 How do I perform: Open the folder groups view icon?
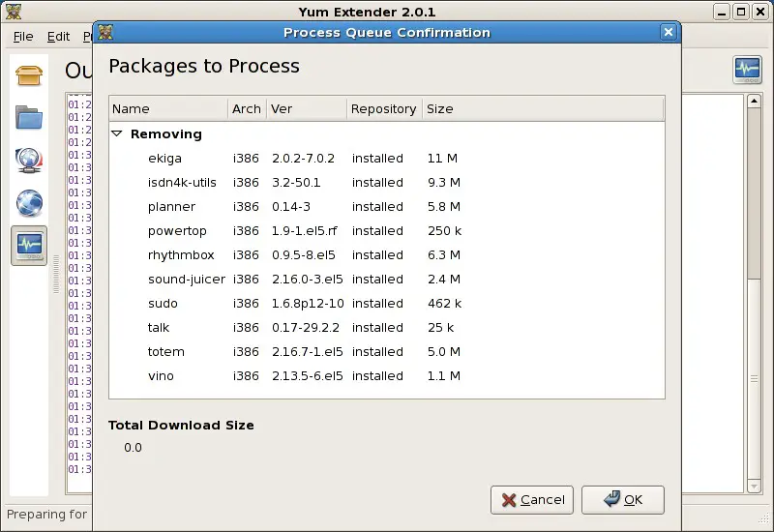click(29, 118)
